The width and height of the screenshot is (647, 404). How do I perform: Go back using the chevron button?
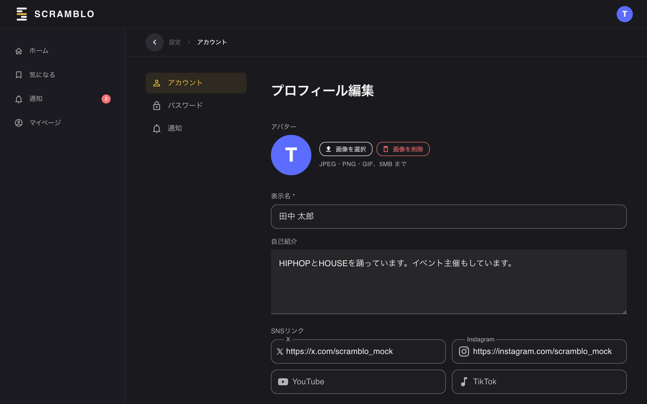pyautogui.click(x=154, y=42)
